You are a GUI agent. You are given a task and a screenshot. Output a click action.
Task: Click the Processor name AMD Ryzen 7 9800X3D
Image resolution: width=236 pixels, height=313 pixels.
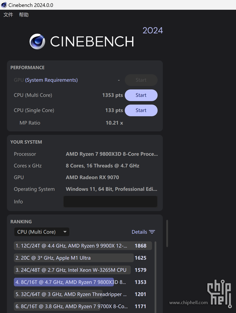112,154
